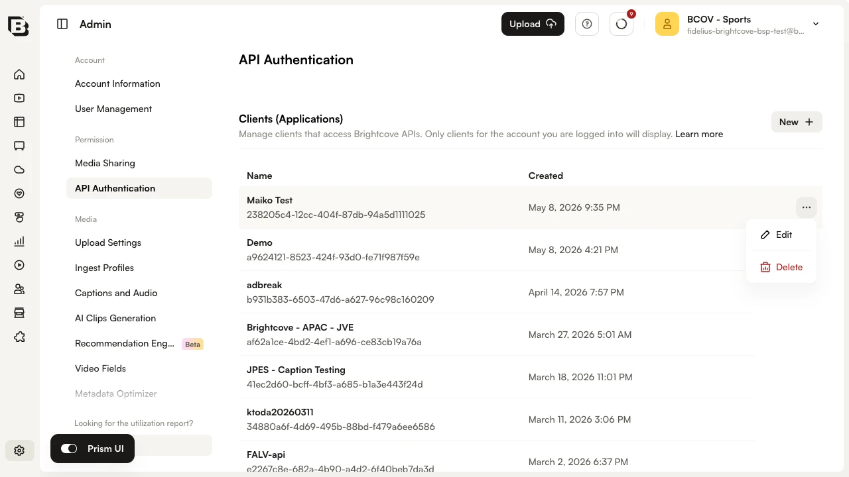849x477 pixels.
Task: Open the monitor screen icon in the left rail
Action: pyautogui.click(x=19, y=146)
